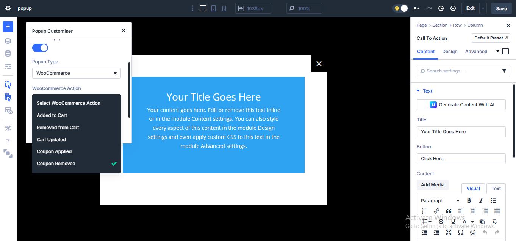Click Generate Content With AI button

[x=461, y=105]
